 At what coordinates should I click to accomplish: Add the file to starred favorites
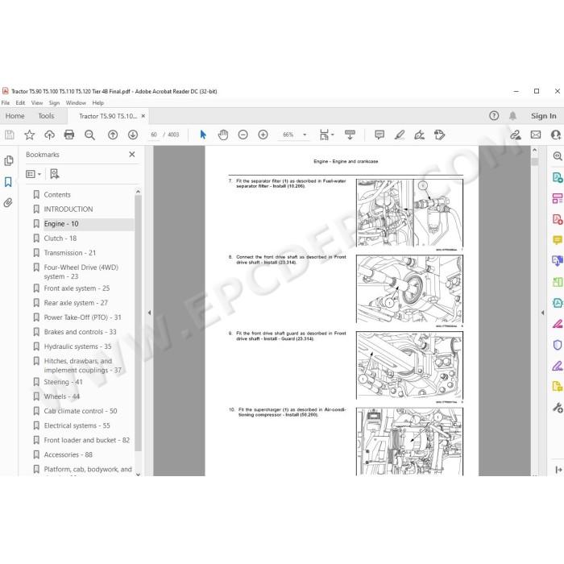[29, 135]
